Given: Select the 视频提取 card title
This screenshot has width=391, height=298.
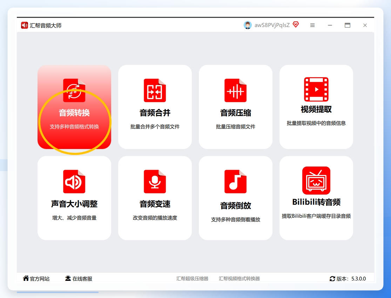Looking at the screenshot, I should 316,109.
